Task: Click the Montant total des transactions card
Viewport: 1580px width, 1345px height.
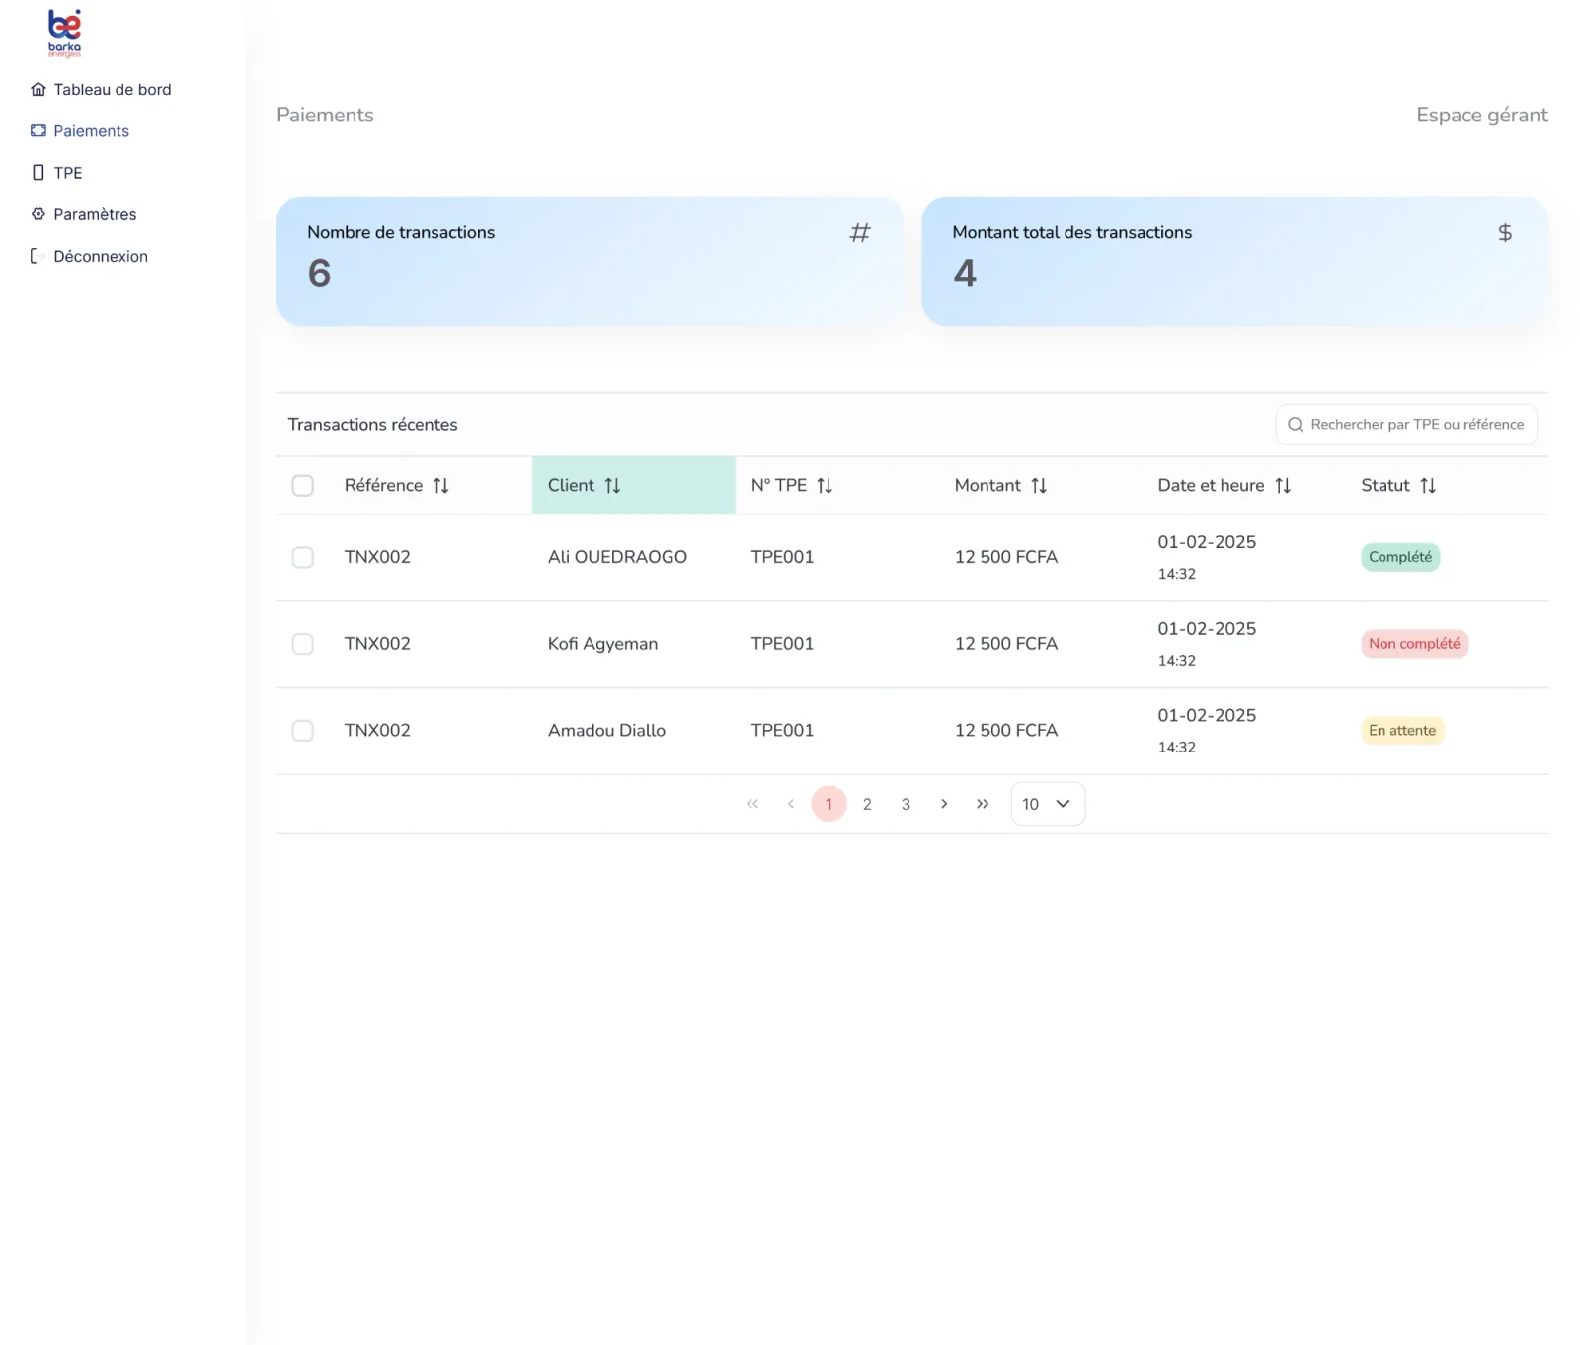Action: (x=1235, y=262)
